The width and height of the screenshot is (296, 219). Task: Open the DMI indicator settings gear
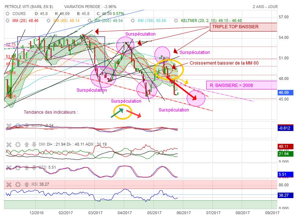click(x=18, y=145)
